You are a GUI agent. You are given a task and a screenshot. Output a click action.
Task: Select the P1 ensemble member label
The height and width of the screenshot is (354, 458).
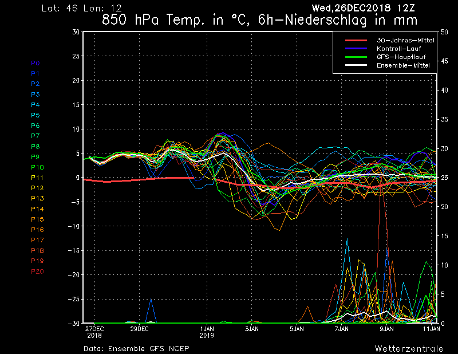tap(35, 73)
